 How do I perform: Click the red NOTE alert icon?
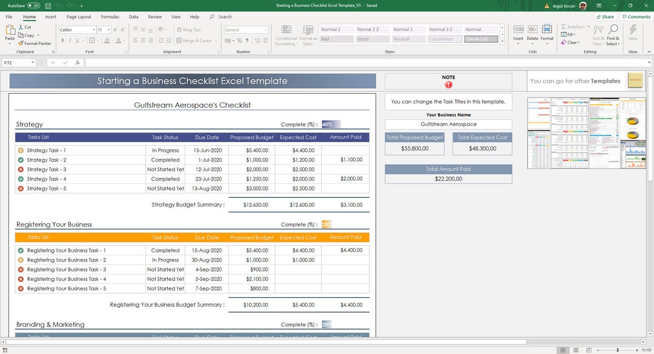pyautogui.click(x=448, y=85)
